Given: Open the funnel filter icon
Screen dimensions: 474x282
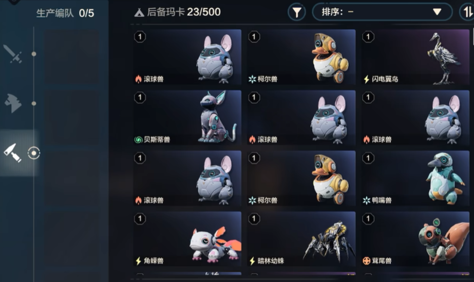Looking at the screenshot, I should [296, 12].
